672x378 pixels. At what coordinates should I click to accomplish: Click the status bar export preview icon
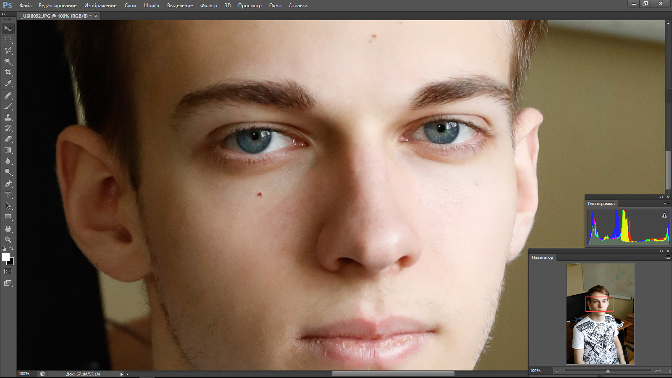[x=42, y=374]
